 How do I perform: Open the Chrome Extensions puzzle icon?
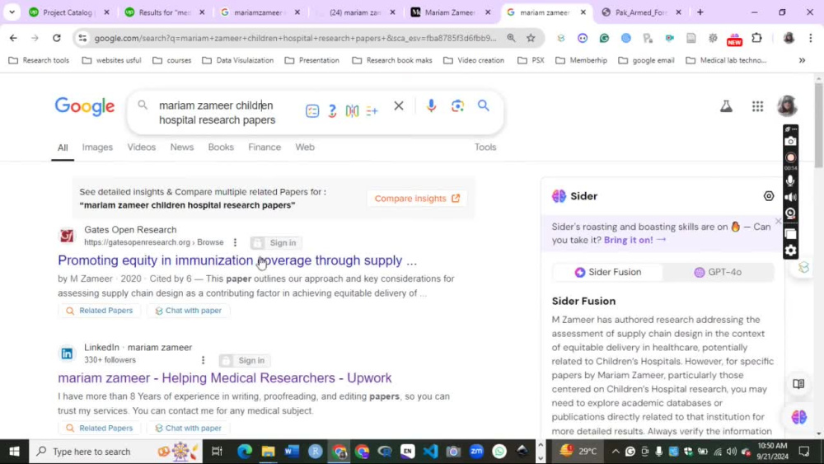pos(756,38)
